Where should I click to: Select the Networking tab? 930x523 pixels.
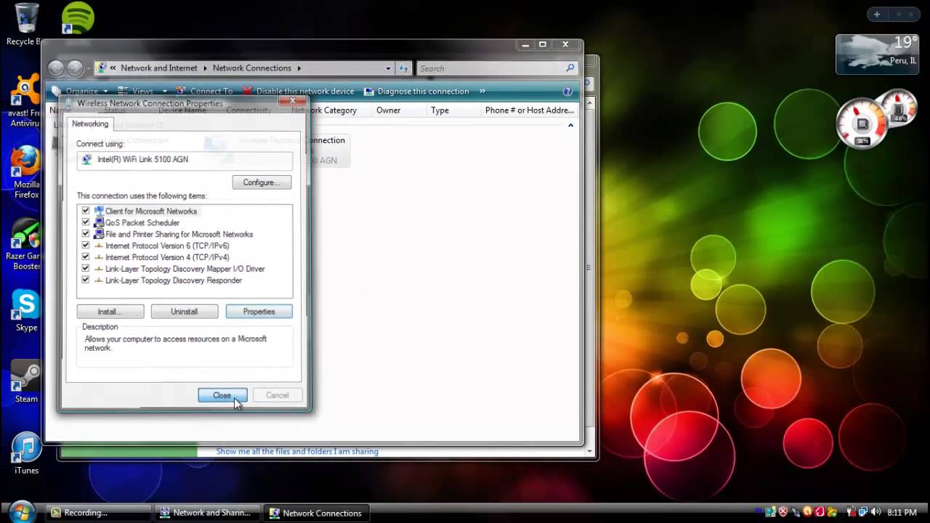click(90, 124)
